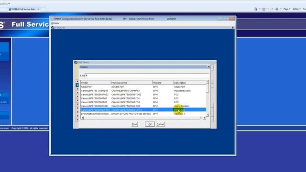Viewport: 306px width, 172px height.
Task: Click the Description column header
Action: tap(189, 83)
